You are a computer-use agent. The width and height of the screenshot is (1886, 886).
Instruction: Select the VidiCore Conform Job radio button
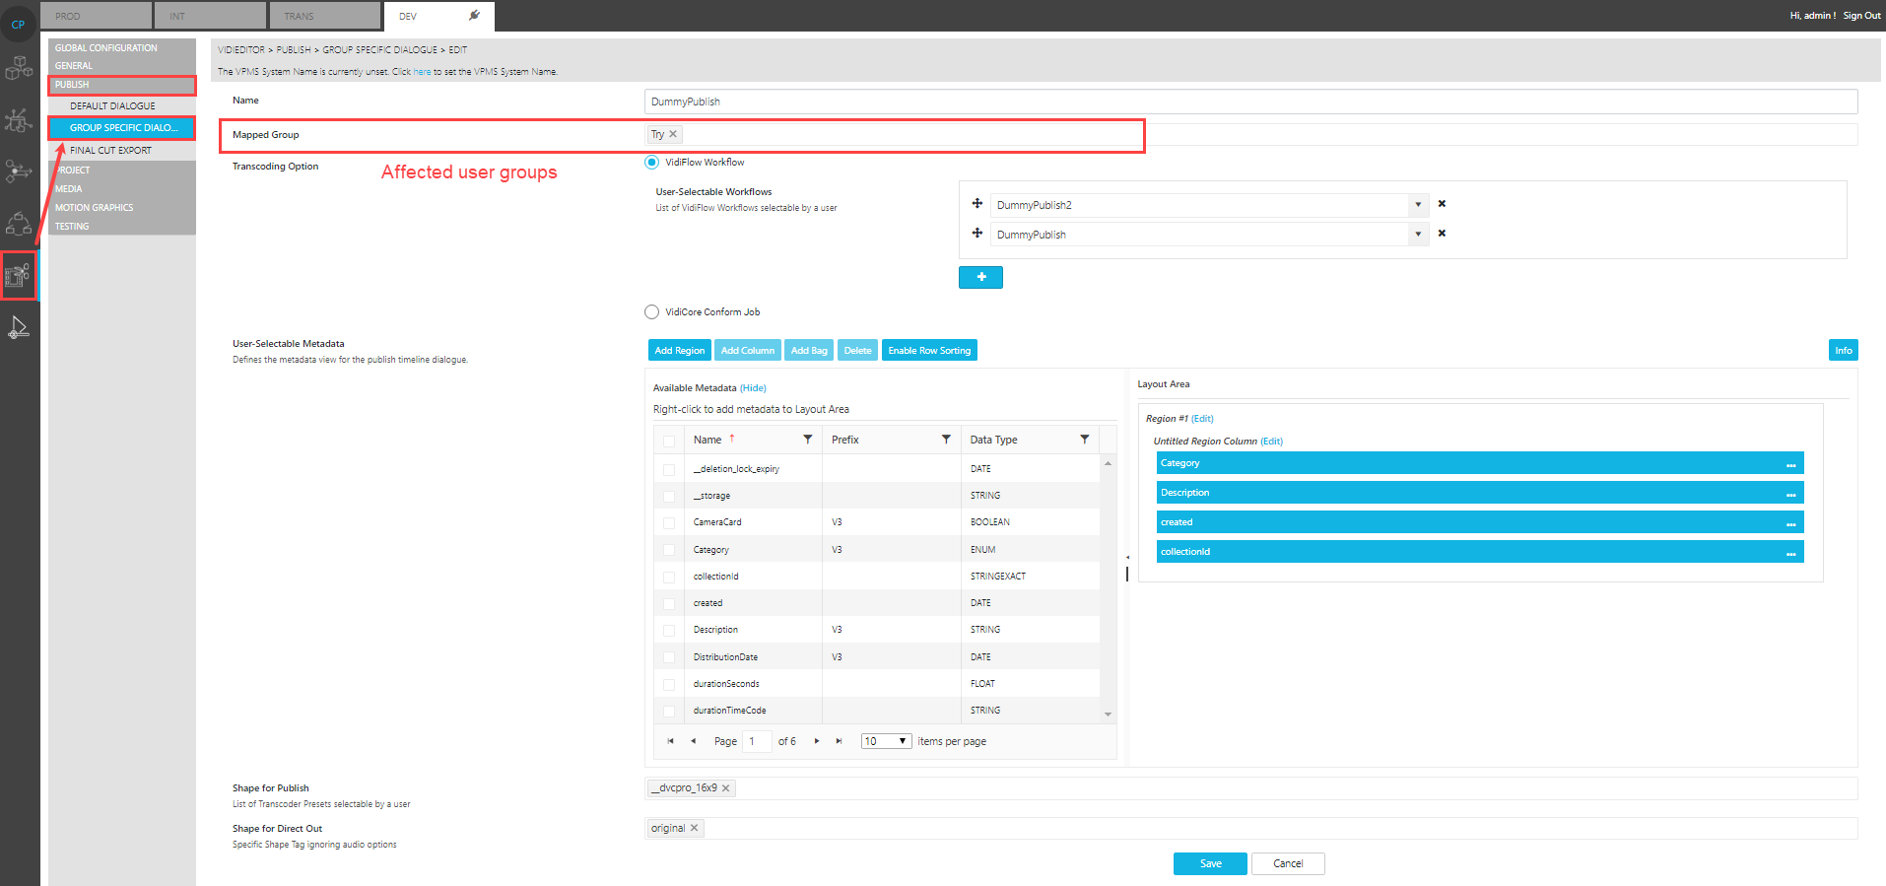tap(651, 312)
